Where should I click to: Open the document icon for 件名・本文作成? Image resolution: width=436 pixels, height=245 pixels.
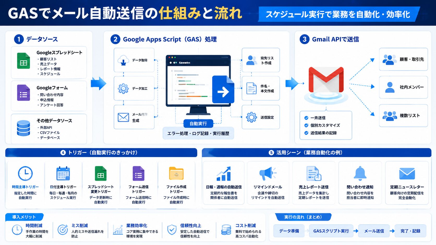[x=252, y=88]
